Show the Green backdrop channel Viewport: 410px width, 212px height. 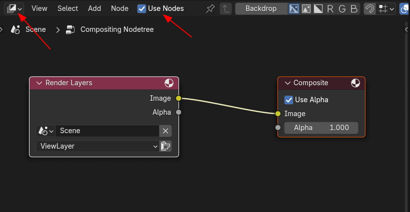342,8
